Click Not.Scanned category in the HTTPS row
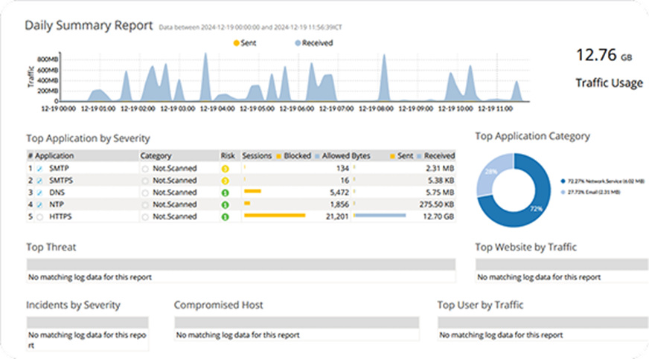The width and height of the screenshot is (649, 359). (175, 217)
